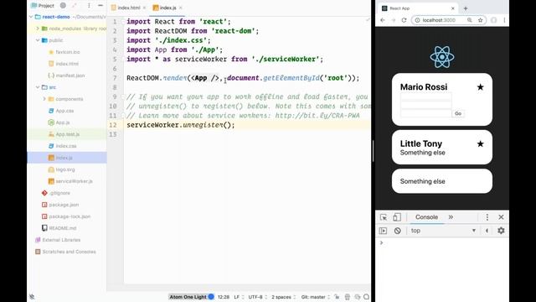Screen dimensions: 536x302
Task: Expand the node_modules folder
Action: pos(38,29)
